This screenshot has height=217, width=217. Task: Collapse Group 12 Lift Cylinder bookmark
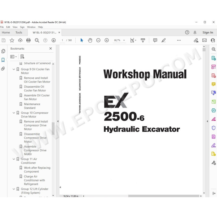(14, 189)
